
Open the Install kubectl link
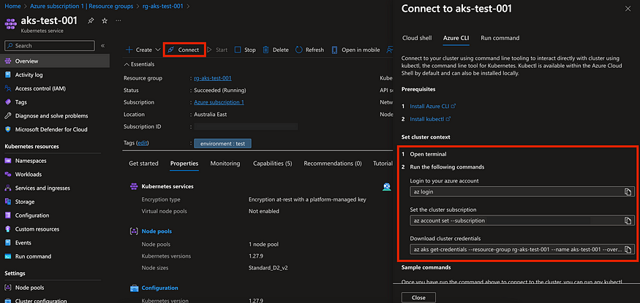430,119
